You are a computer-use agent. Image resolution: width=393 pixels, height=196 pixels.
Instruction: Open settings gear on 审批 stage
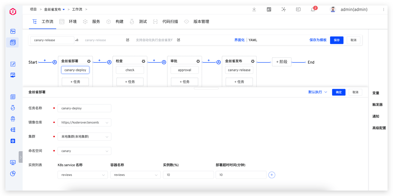[x=198, y=61]
